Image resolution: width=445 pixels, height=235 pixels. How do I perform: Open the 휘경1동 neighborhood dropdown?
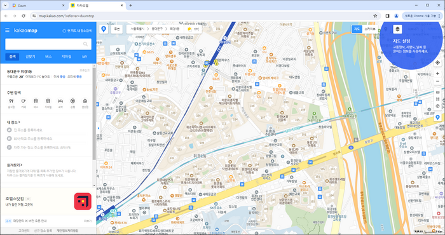tap(175, 29)
